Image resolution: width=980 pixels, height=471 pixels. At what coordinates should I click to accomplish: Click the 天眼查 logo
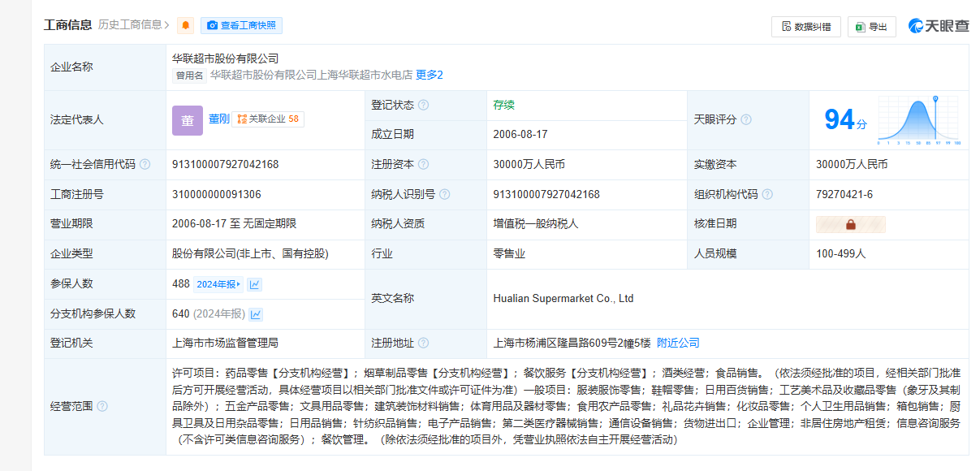[x=939, y=26]
